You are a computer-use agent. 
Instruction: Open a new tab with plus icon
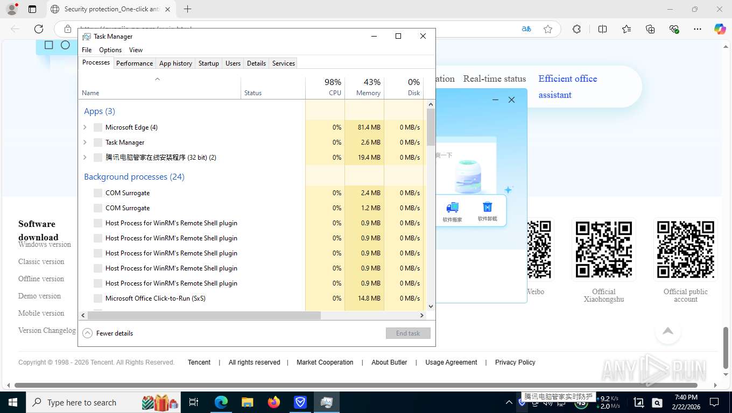point(187,9)
